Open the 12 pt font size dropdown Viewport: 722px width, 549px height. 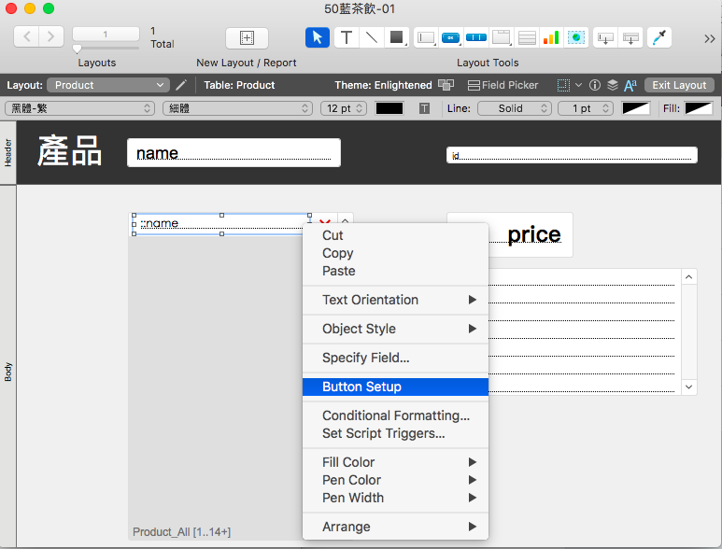tap(344, 108)
